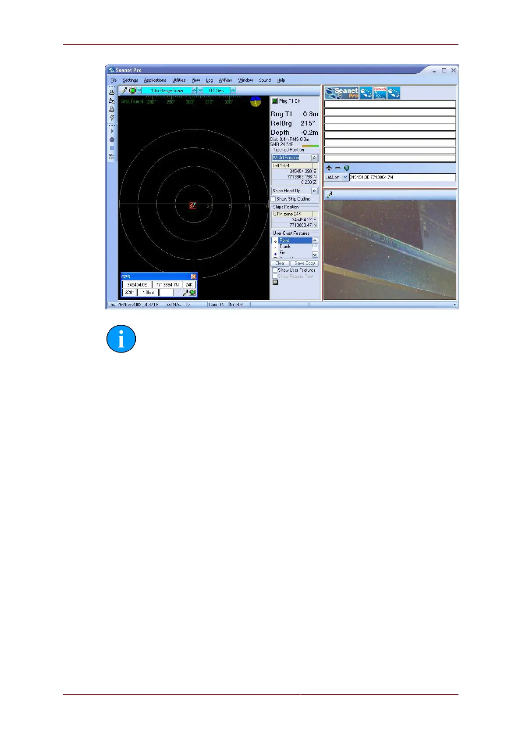Click User Chart Features list up-scroll arrow
Image resolution: width=522 pixels, height=739 pixels.
coord(315,240)
